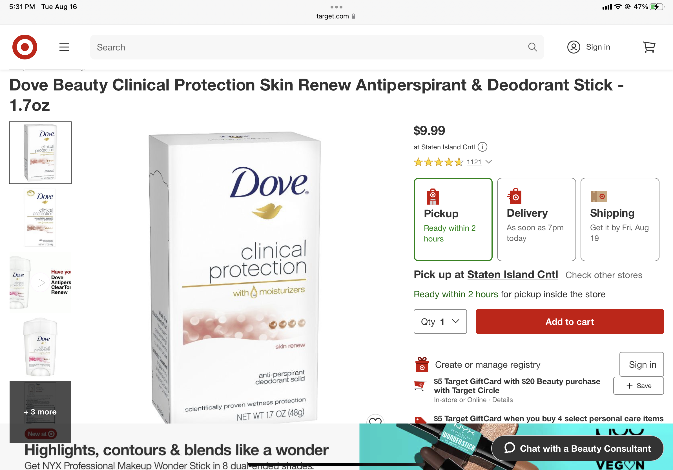The image size is (673, 470).
Task: Open the hamburger navigation menu
Action: point(64,47)
